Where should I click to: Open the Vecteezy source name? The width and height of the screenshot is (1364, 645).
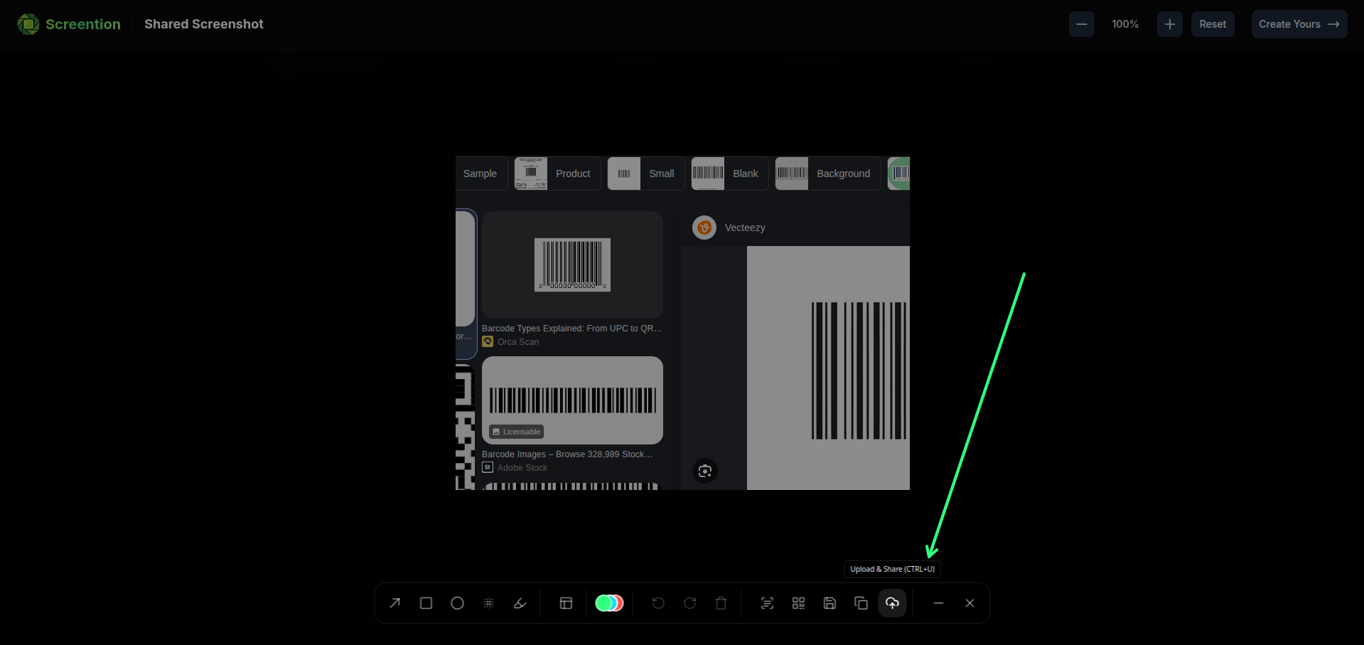[x=745, y=228]
